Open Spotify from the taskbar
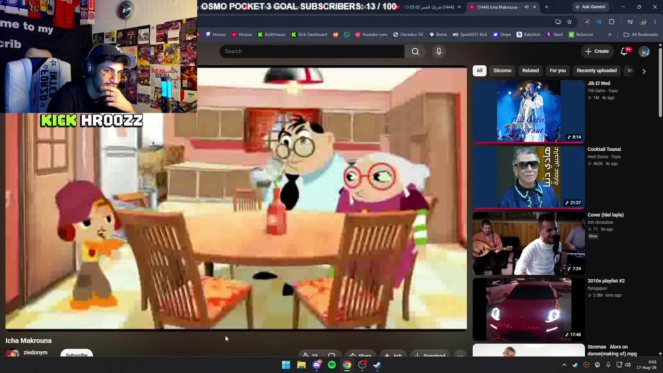 (331, 365)
